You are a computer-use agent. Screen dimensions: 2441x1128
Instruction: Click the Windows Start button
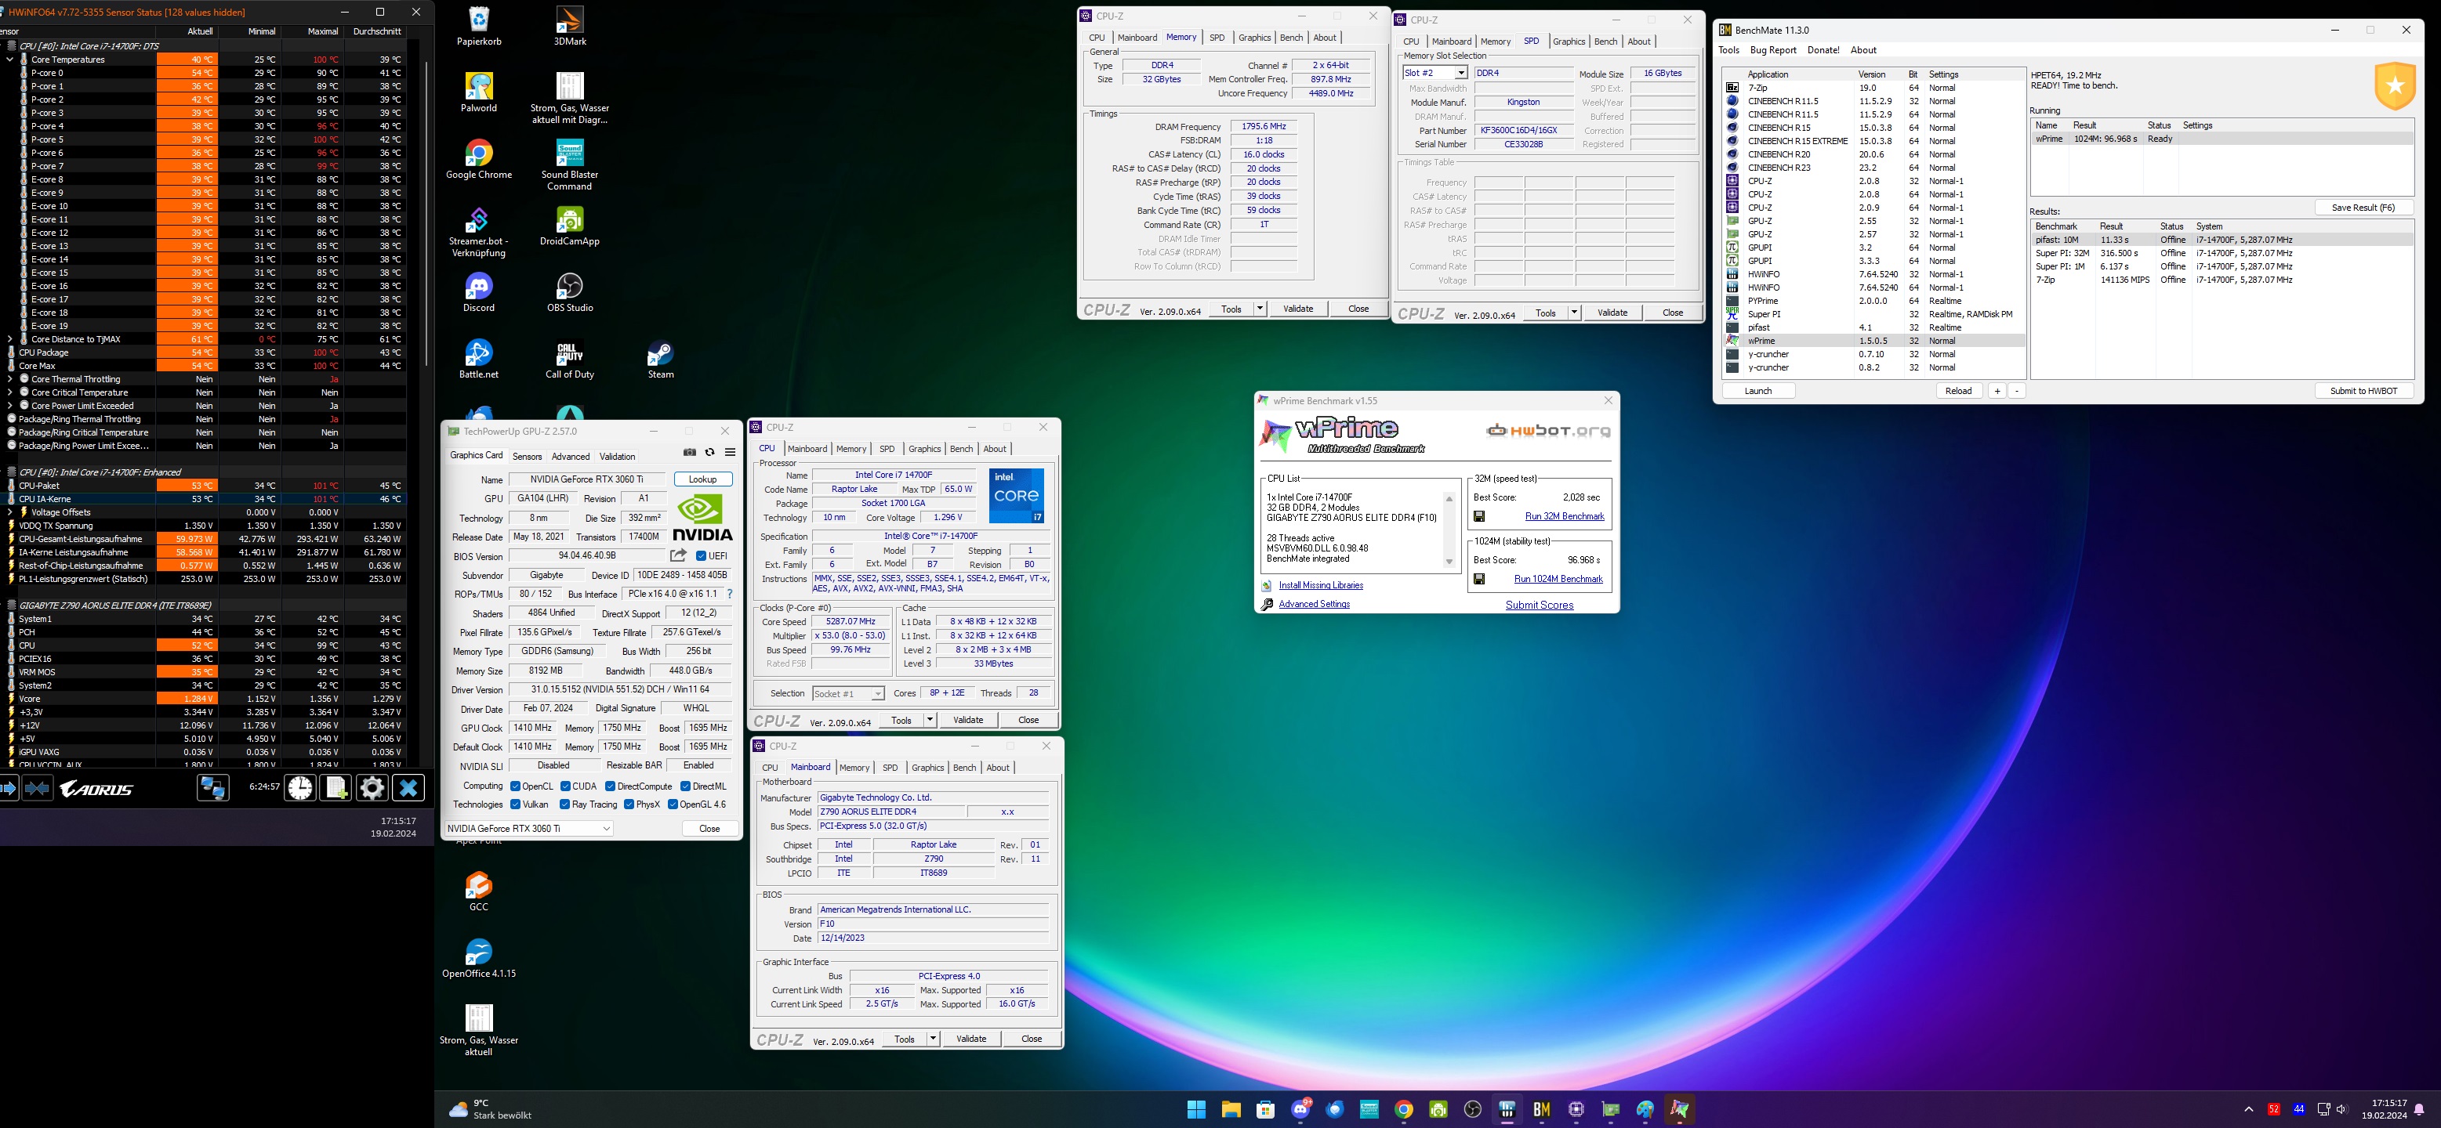[1196, 1109]
